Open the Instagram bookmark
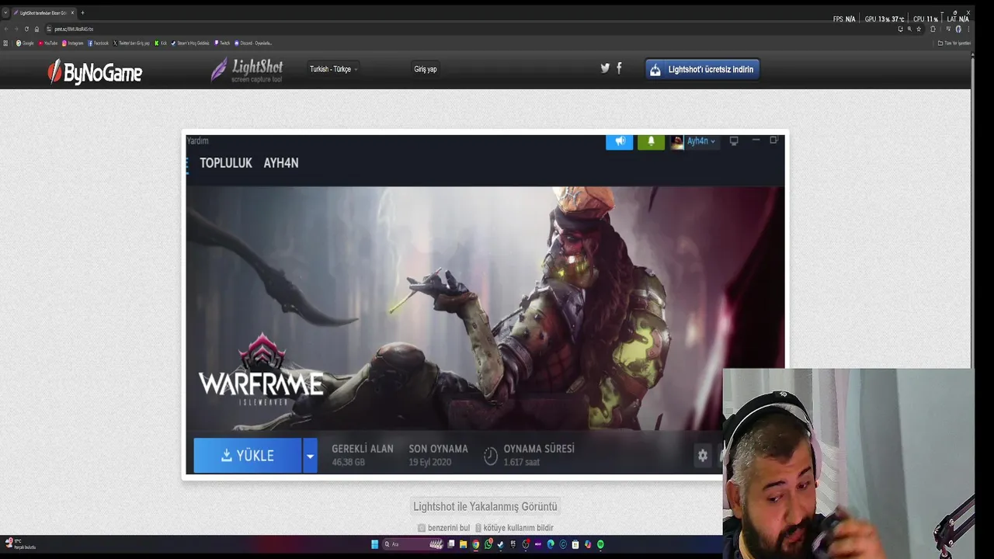Screen dimensions: 994x559 pos(72,43)
